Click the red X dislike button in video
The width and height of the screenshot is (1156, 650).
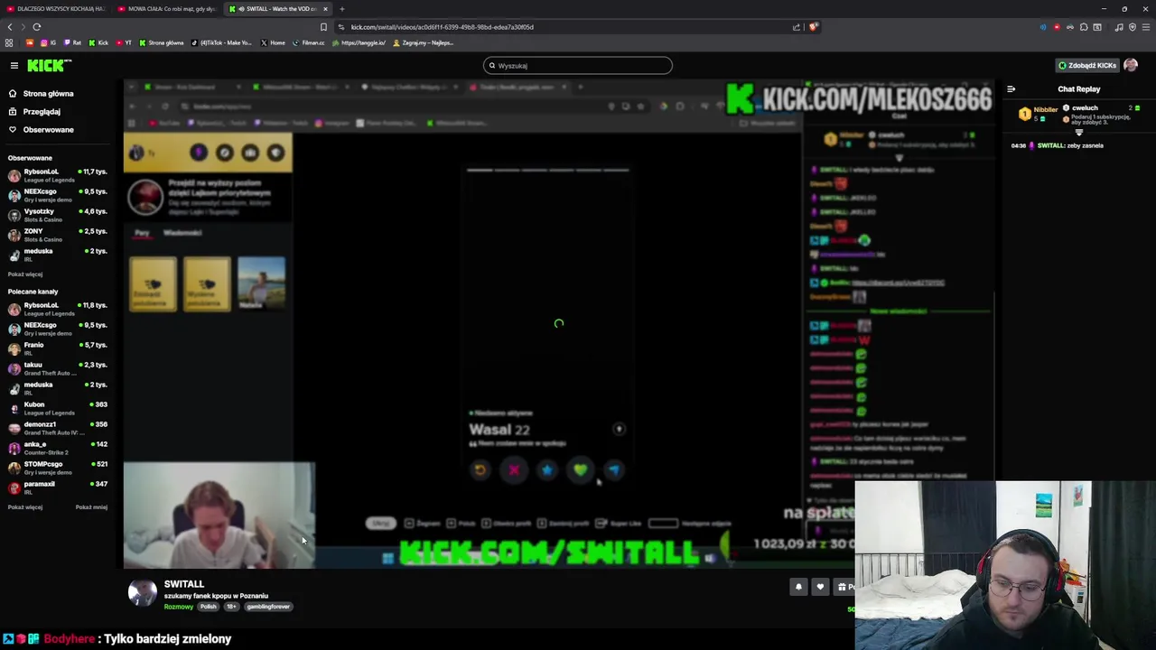[514, 469]
